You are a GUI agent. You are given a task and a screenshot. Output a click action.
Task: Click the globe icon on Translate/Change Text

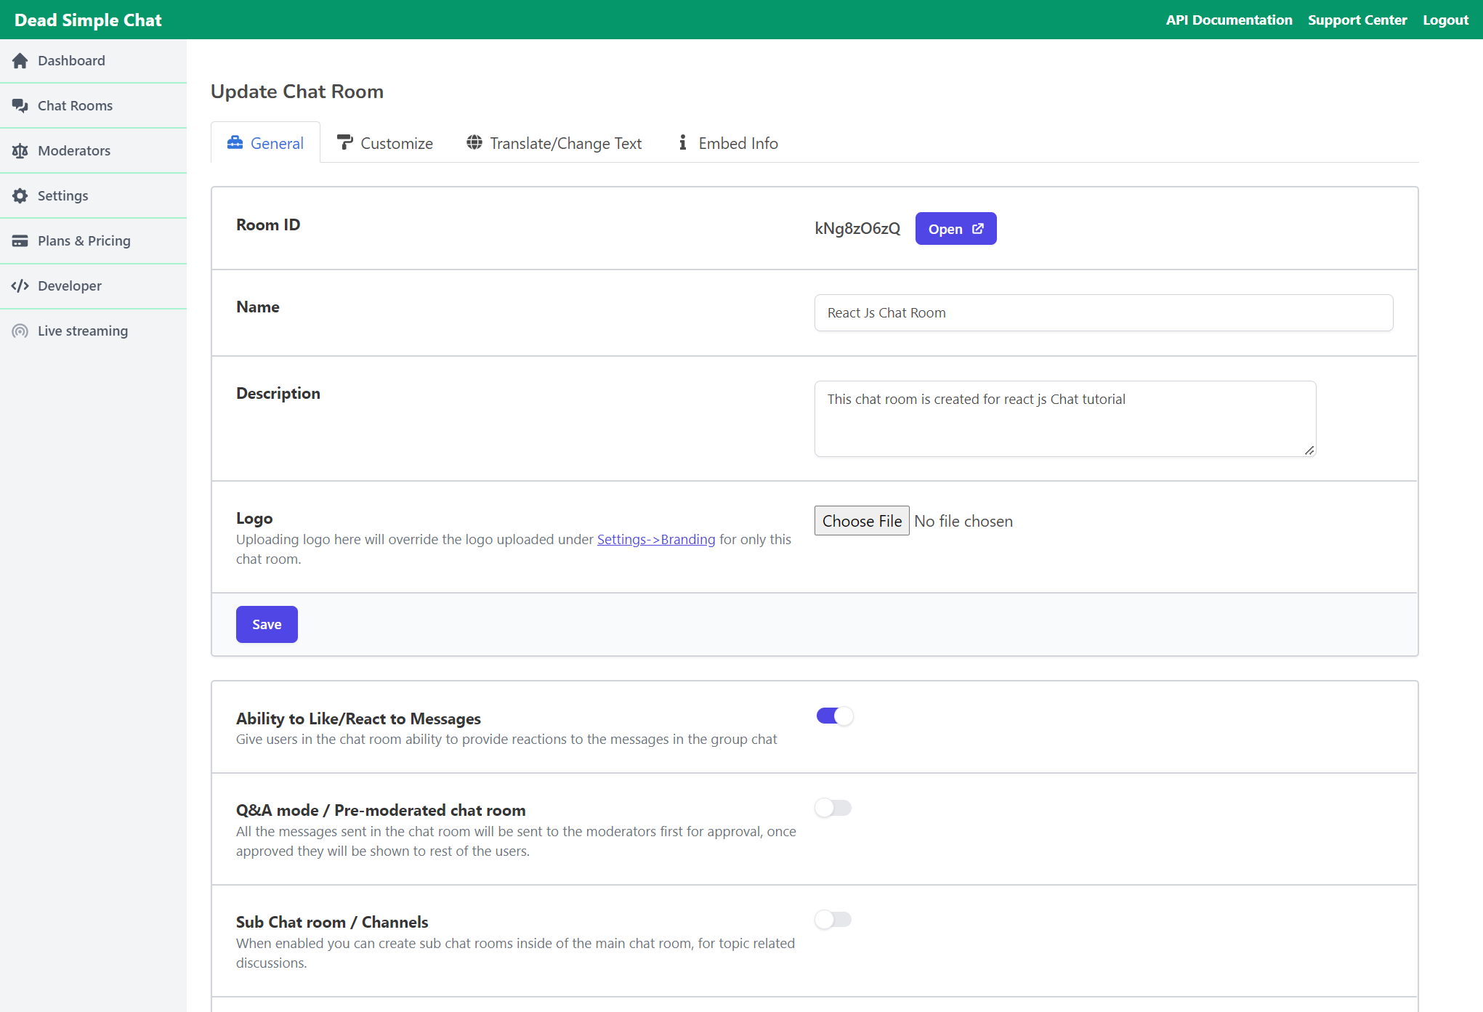[475, 142]
